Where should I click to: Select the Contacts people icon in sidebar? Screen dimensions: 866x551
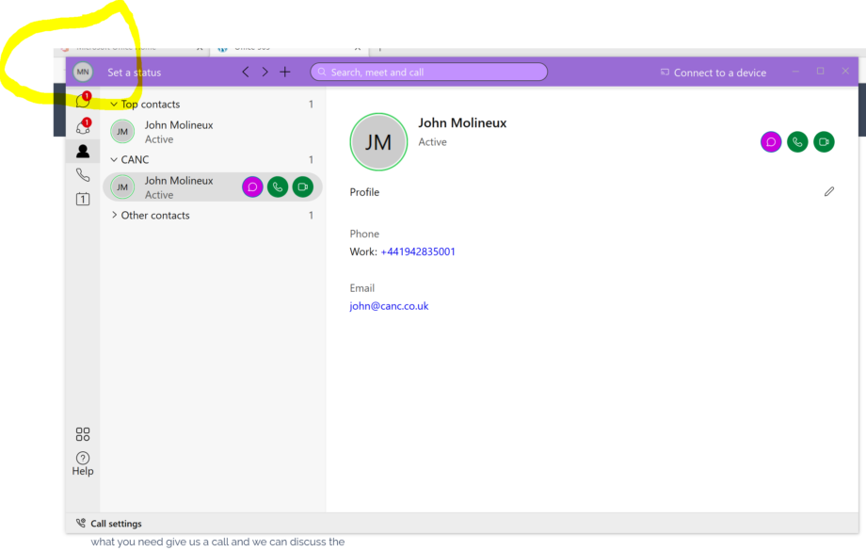(83, 150)
